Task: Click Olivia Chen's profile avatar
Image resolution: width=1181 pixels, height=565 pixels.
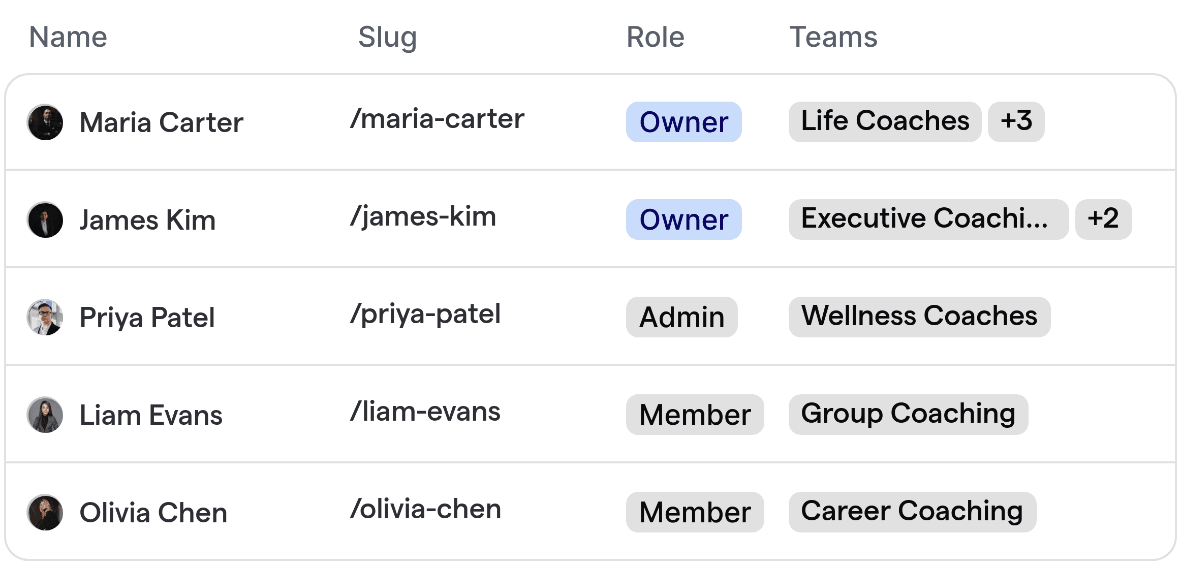Action: pos(45,512)
